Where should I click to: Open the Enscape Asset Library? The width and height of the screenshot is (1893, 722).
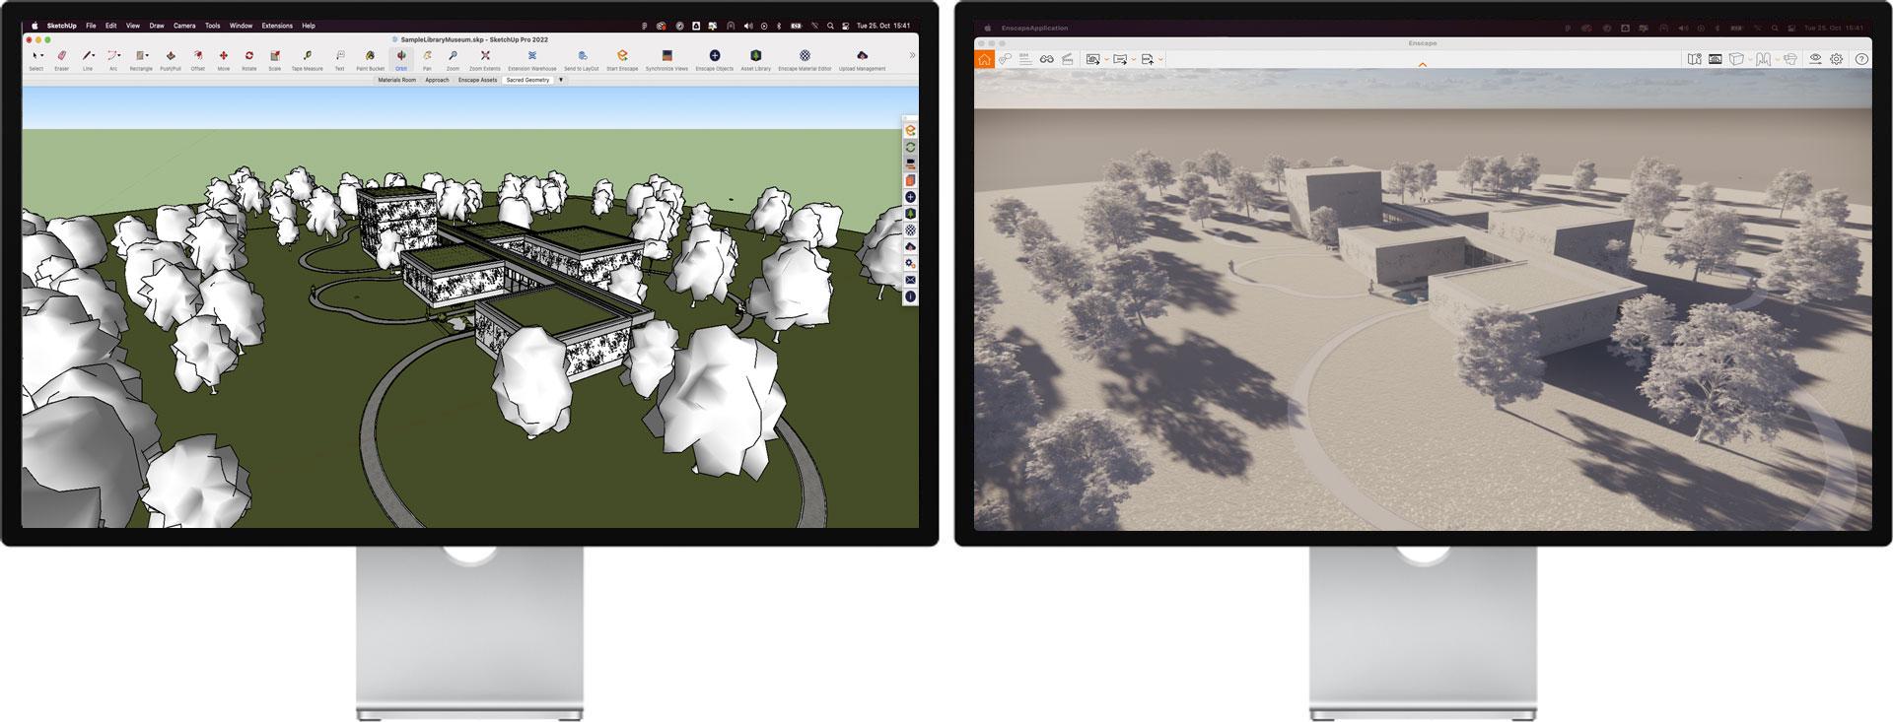coord(755,56)
